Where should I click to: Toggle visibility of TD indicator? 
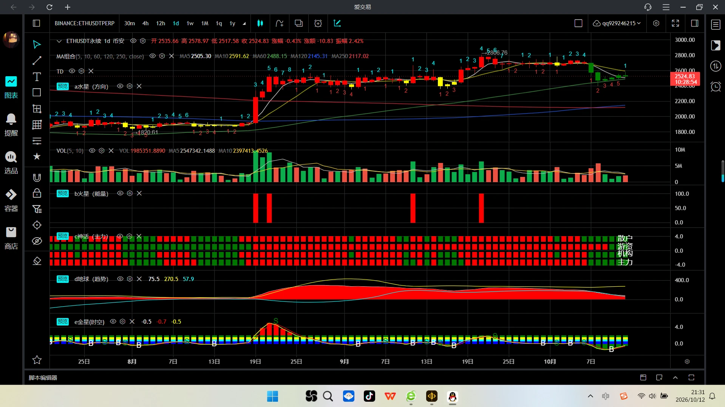[72, 71]
